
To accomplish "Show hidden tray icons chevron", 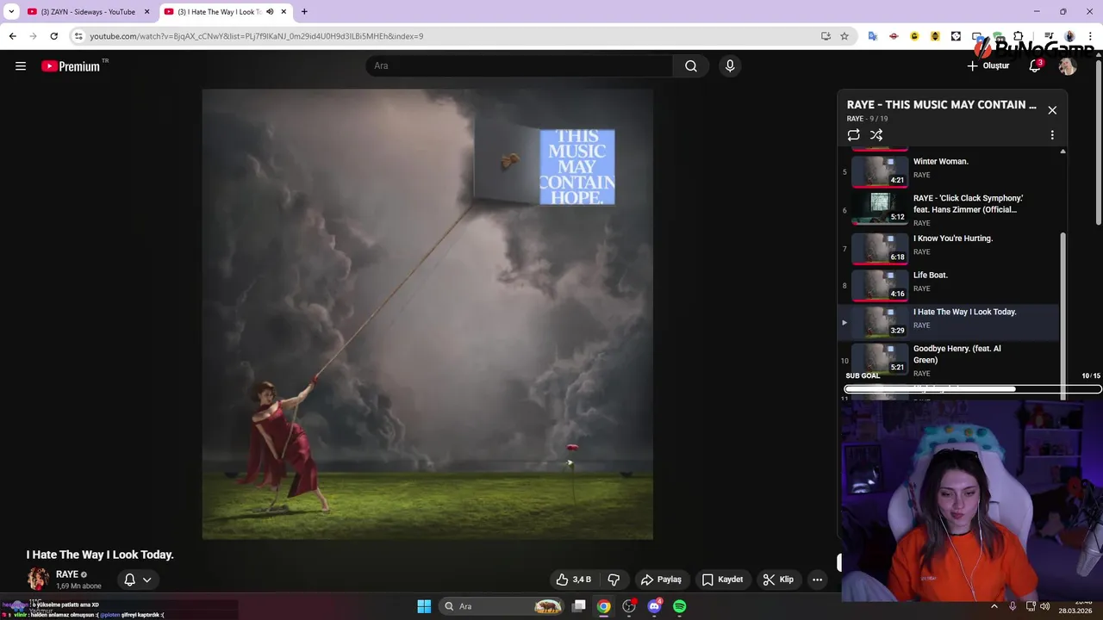I will [994, 606].
